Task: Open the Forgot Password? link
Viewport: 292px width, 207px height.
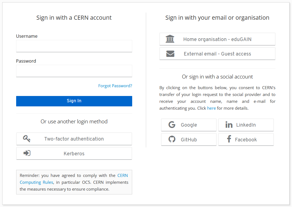Action: click(x=115, y=86)
